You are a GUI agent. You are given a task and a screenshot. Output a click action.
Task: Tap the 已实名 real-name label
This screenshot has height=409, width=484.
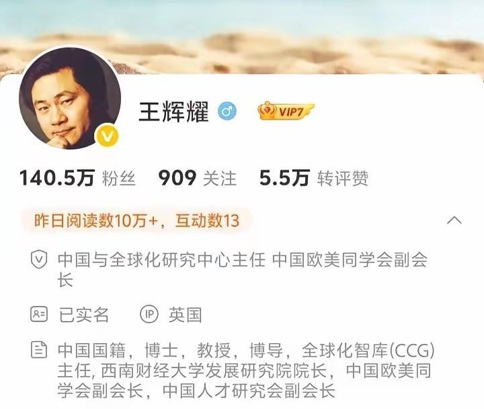(83, 314)
